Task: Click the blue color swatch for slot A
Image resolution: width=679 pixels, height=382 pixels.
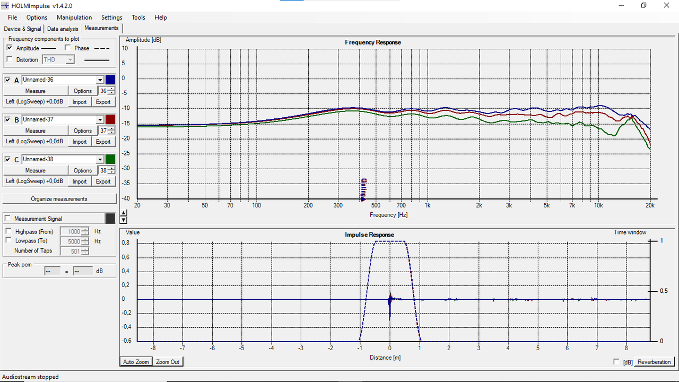Action: tap(110, 80)
